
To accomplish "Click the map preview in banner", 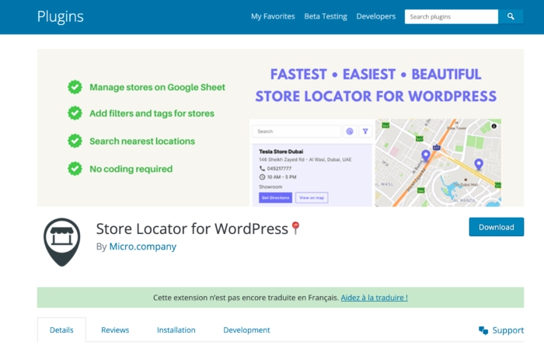I will [x=438, y=162].
